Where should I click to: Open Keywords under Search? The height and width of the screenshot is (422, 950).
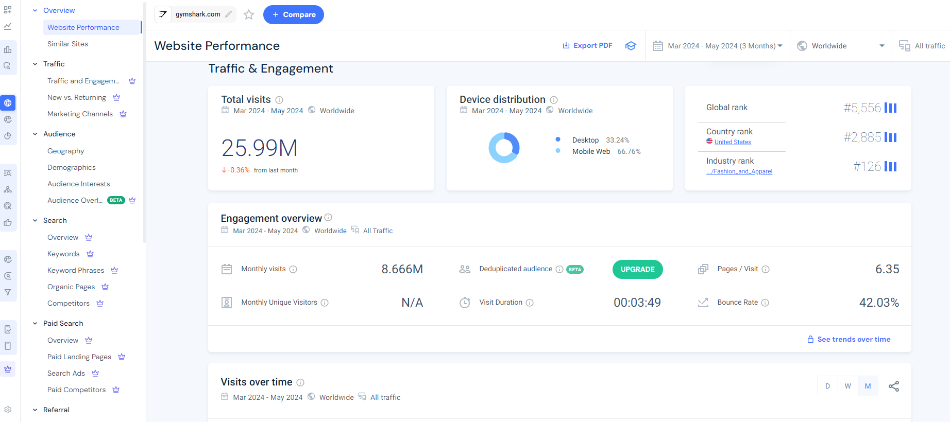tap(63, 254)
